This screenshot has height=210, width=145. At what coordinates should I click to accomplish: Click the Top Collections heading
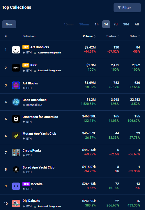[17, 7]
